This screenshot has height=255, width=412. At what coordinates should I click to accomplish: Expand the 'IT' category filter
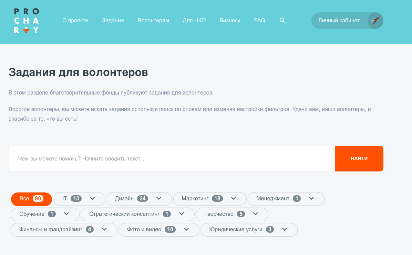point(92,199)
